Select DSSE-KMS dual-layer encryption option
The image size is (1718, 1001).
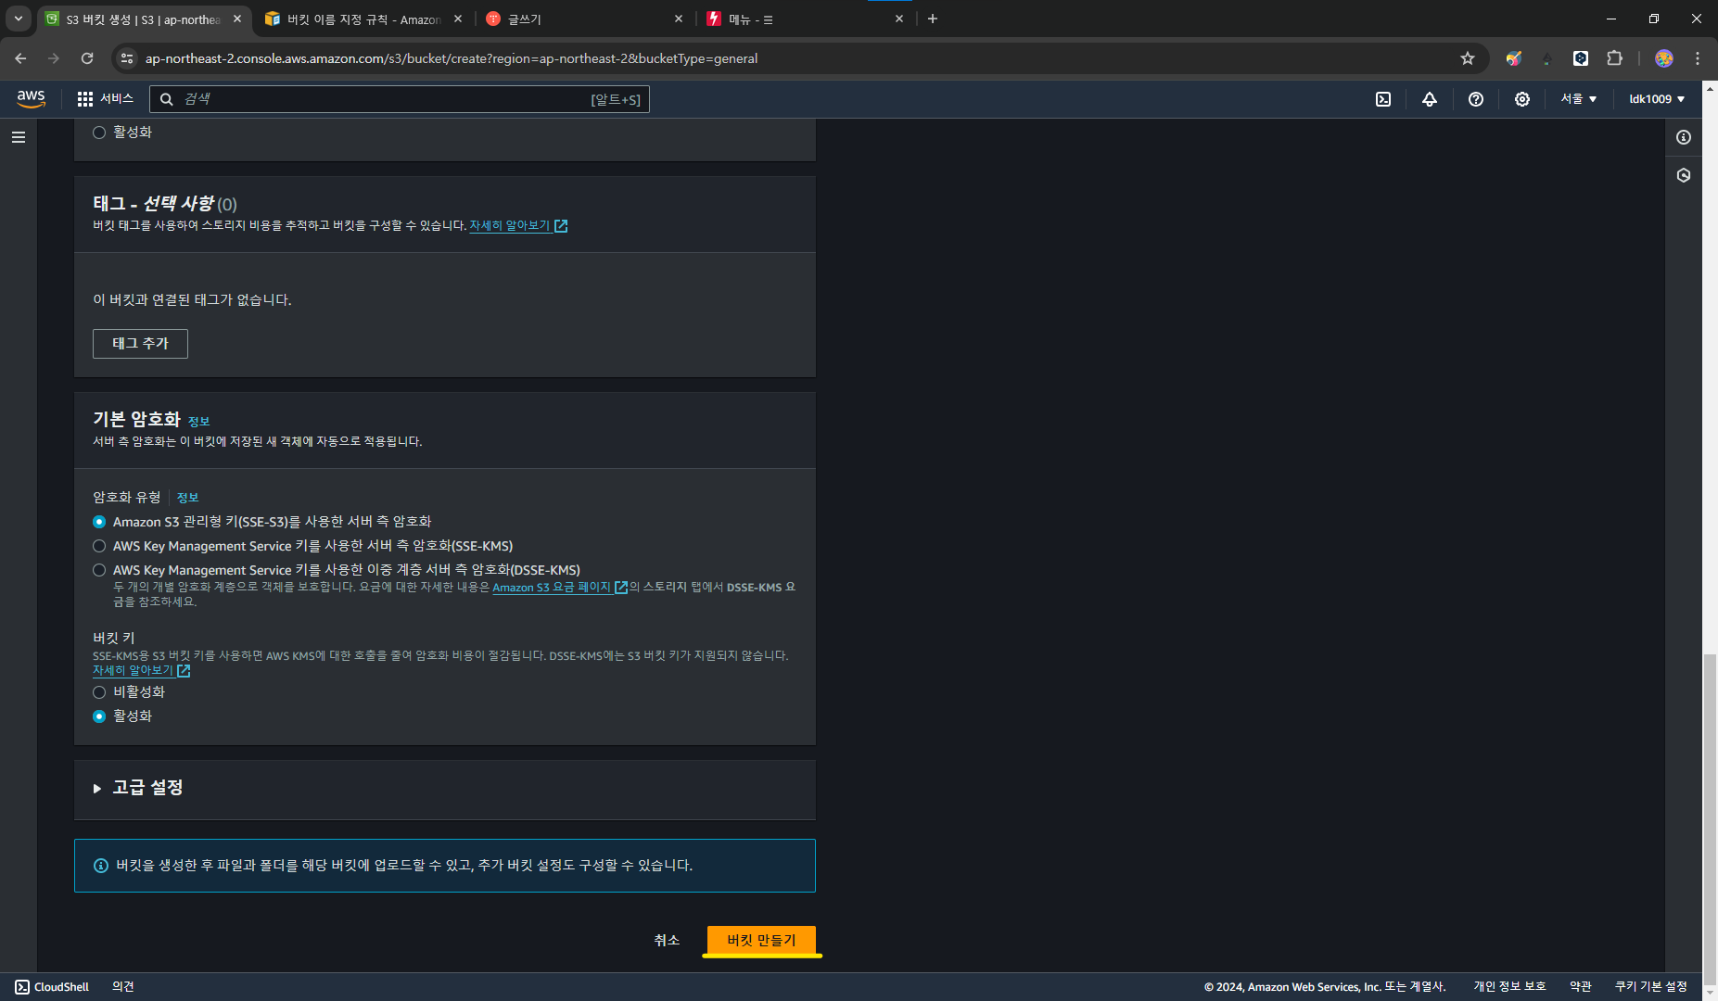coord(99,570)
